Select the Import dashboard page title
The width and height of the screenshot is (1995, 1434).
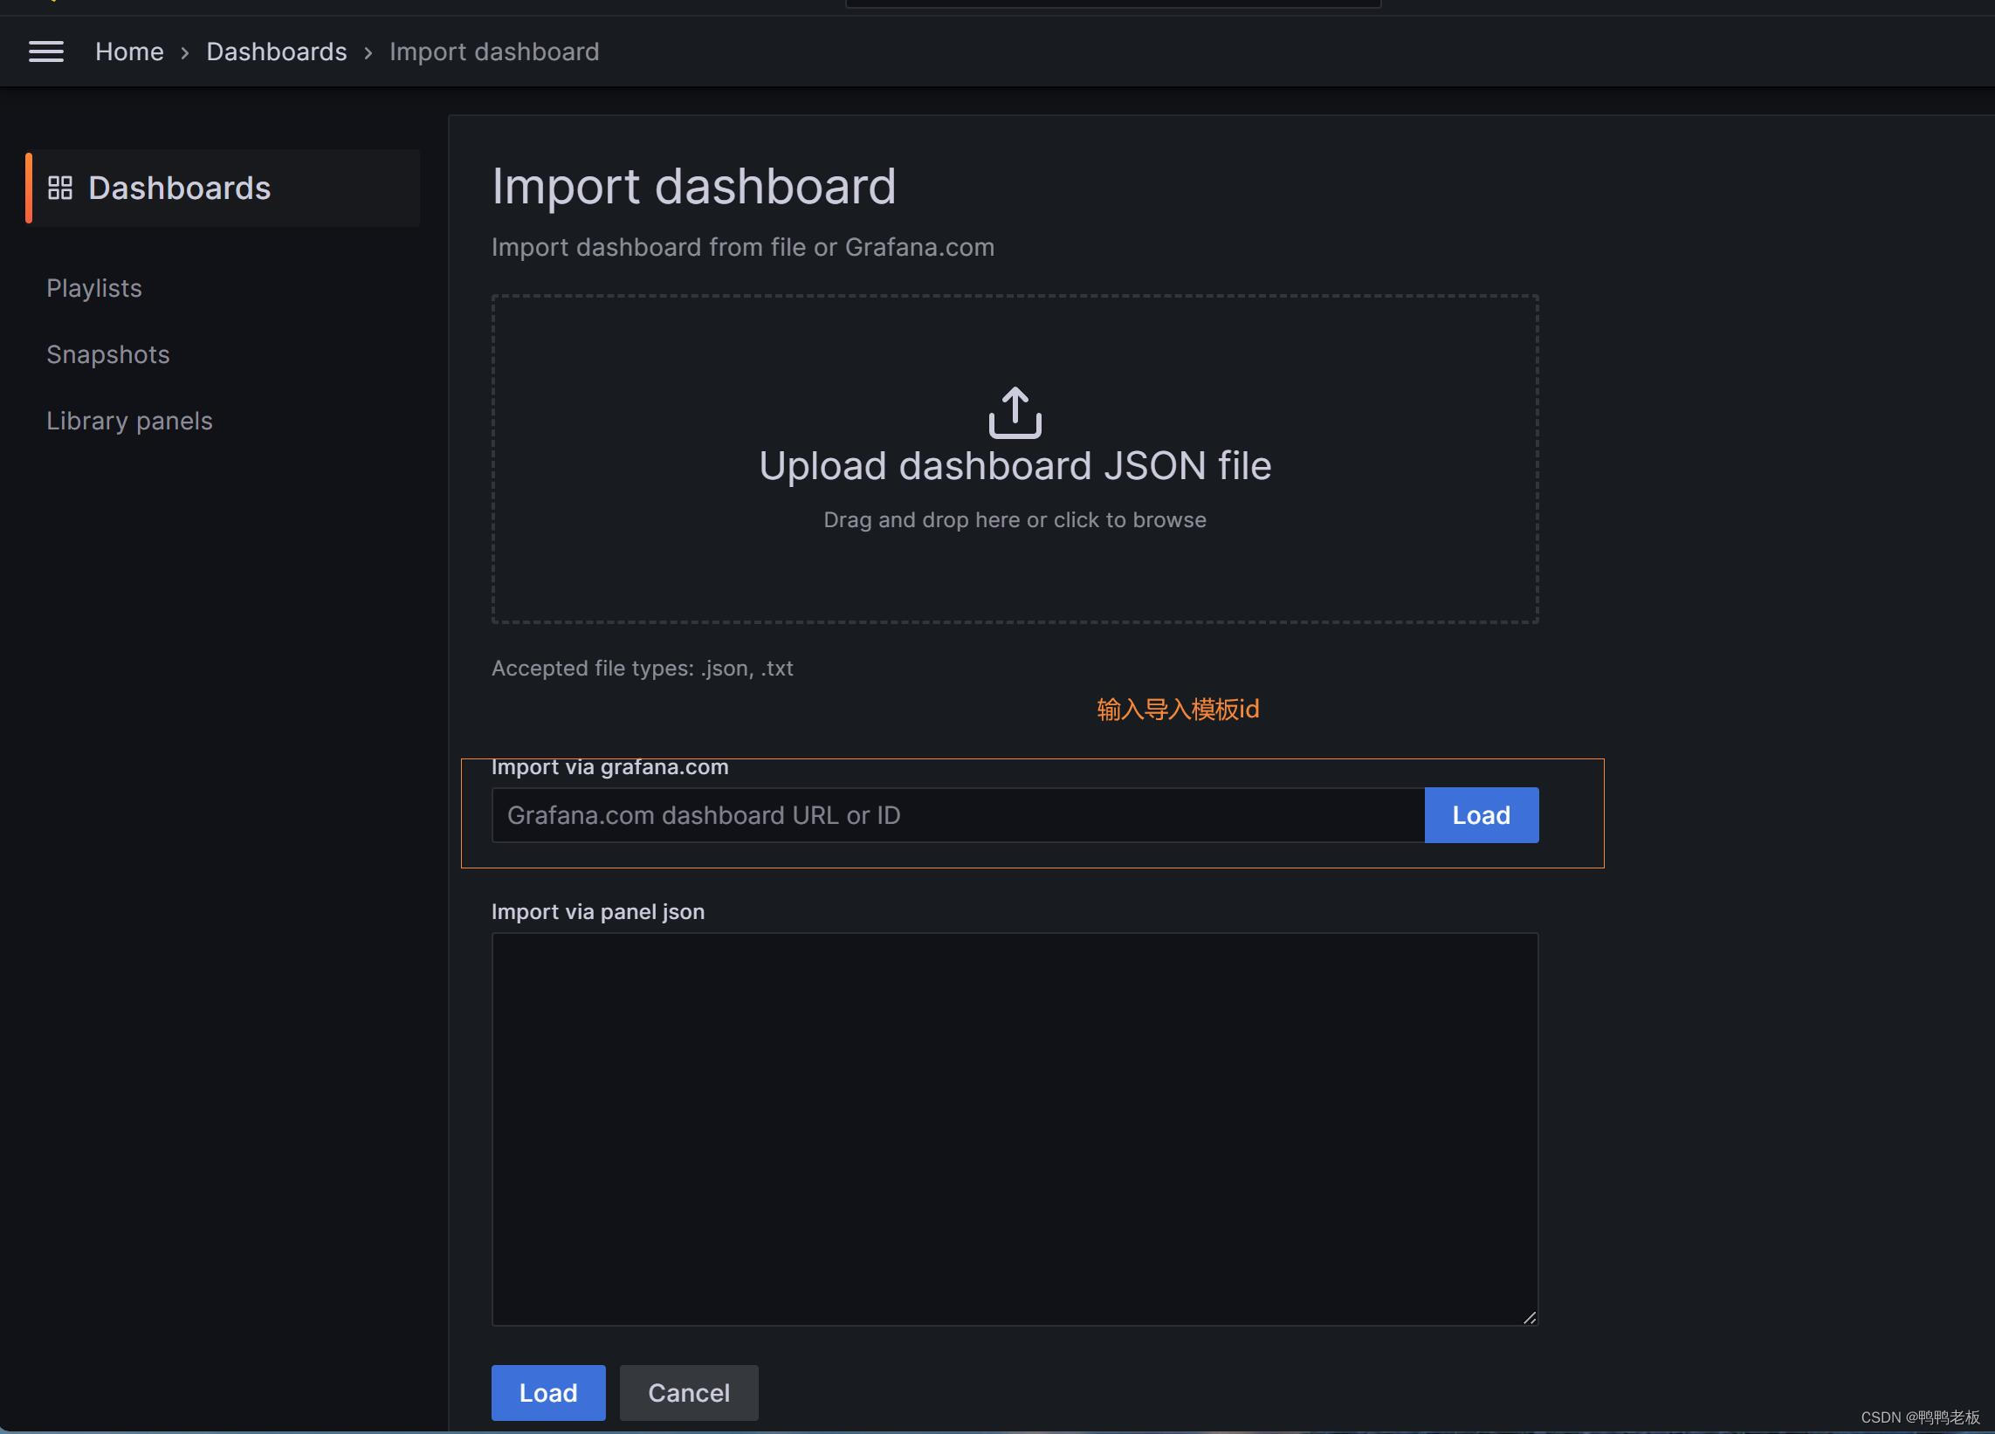pyautogui.click(x=694, y=186)
